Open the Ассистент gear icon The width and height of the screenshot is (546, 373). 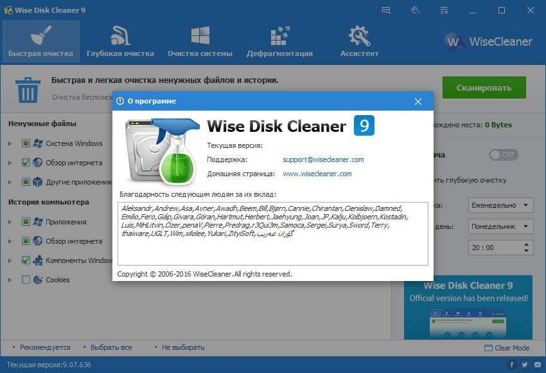click(359, 42)
